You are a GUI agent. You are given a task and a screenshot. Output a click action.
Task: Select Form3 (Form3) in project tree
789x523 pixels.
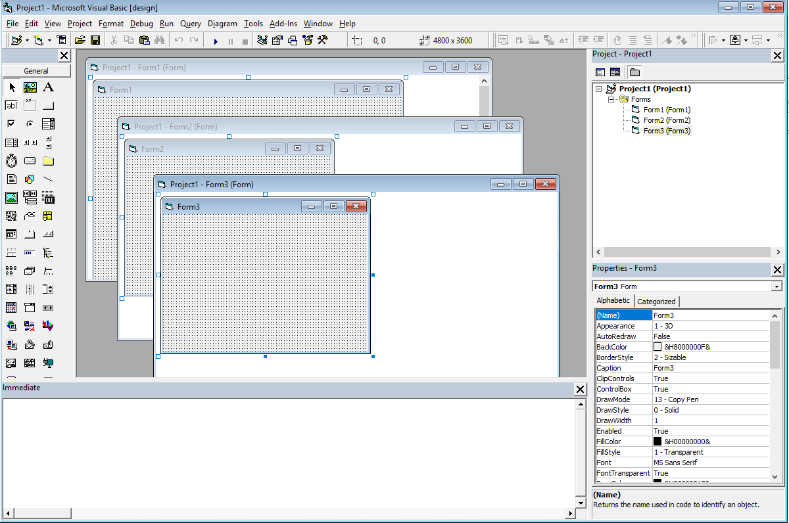coord(667,131)
